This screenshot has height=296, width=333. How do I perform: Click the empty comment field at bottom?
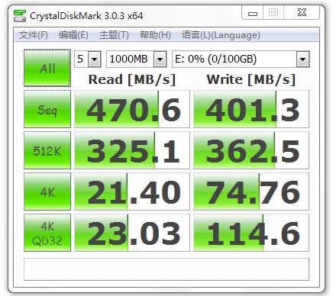pos(166,269)
